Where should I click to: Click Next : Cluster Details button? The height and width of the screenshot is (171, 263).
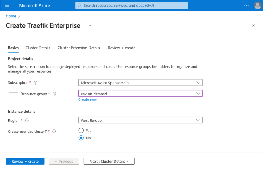tap(109, 161)
